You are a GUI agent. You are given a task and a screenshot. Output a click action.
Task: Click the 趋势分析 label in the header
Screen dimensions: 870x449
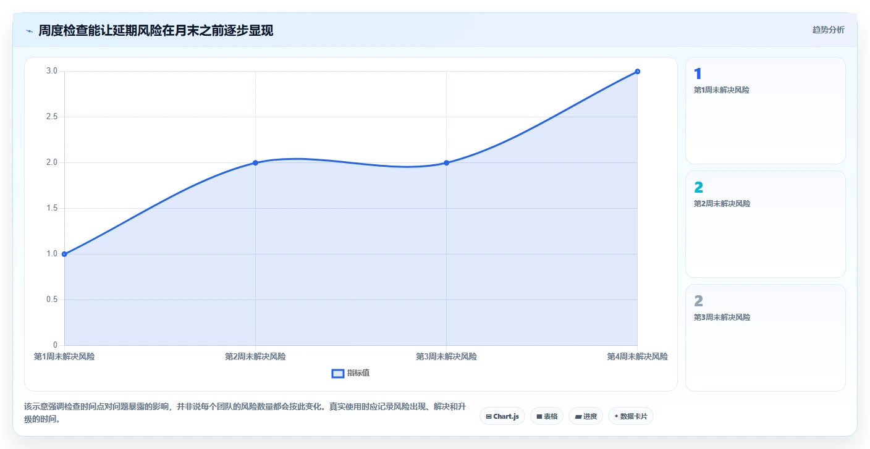[x=828, y=30]
